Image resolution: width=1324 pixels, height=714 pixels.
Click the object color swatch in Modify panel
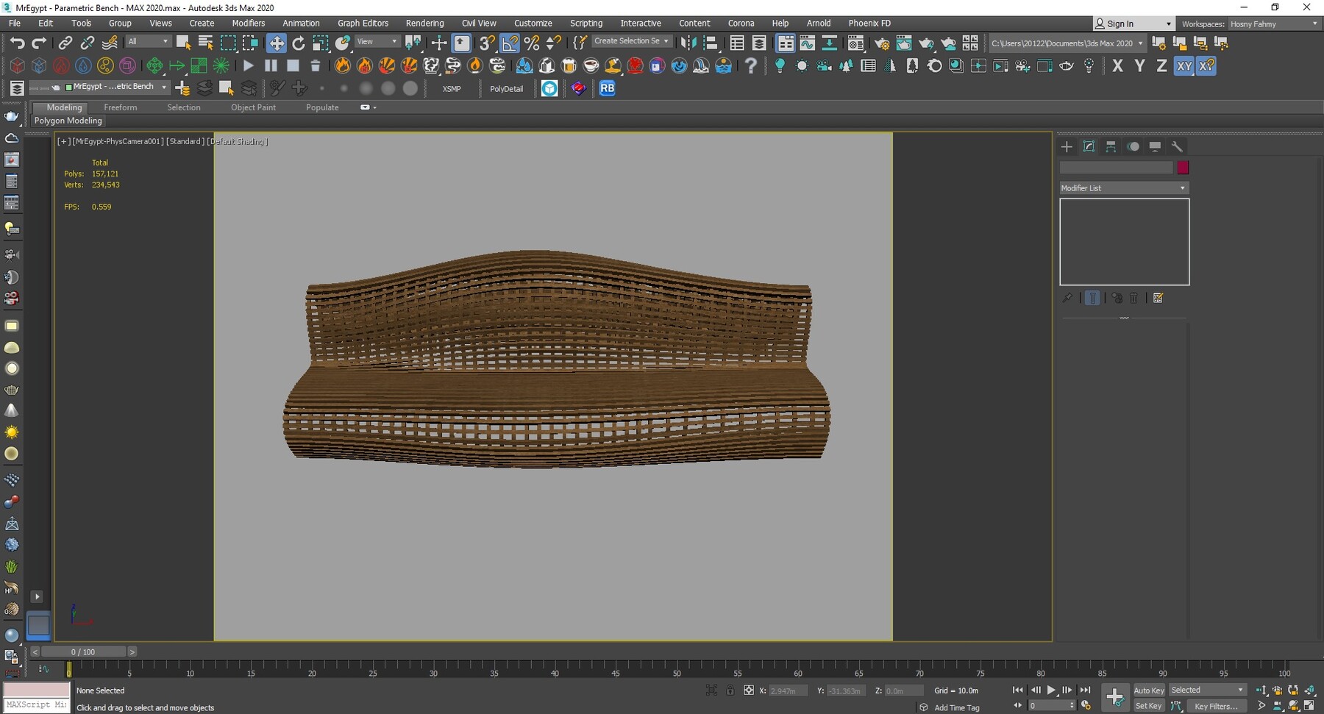coord(1183,168)
